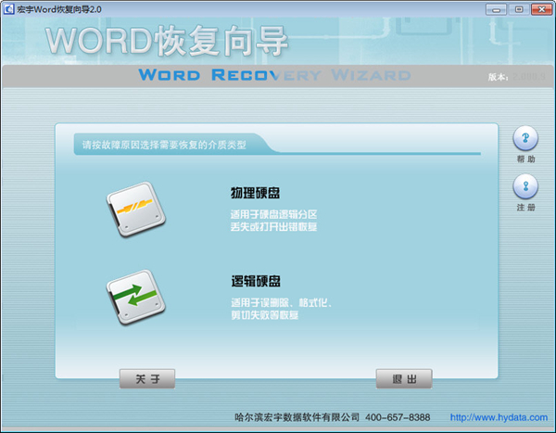
Task: Click the 哈尔滨宏宇数据软件有限公司 company name
Action: pyautogui.click(x=297, y=417)
